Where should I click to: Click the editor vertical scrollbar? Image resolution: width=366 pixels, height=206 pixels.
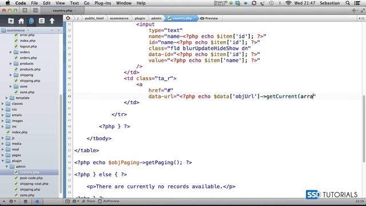tap(364, 128)
